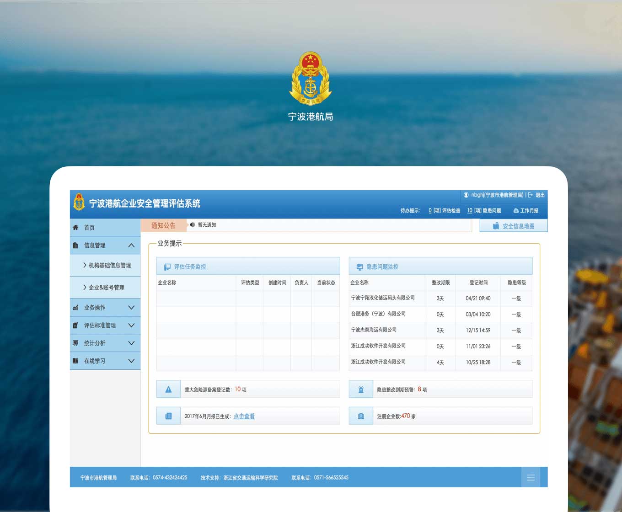Expand the 业务操作 menu section
This screenshot has width=622, height=512.
131,308
